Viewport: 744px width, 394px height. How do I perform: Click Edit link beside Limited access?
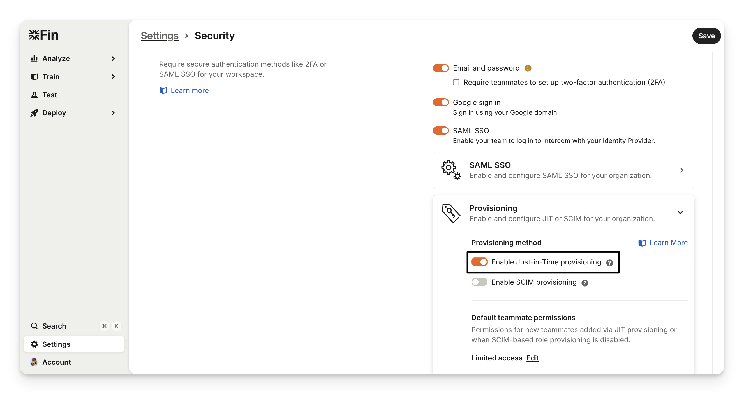533,358
